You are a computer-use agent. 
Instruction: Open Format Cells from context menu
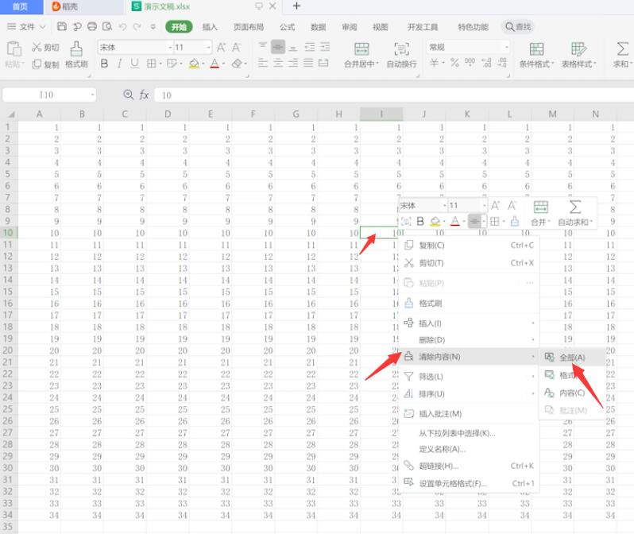click(469, 483)
